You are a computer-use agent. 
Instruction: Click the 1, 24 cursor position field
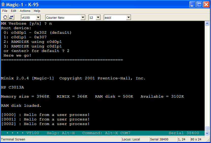[182, 139]
